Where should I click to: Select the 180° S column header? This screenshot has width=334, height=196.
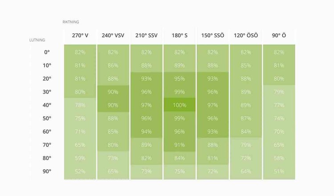(179, 35)
